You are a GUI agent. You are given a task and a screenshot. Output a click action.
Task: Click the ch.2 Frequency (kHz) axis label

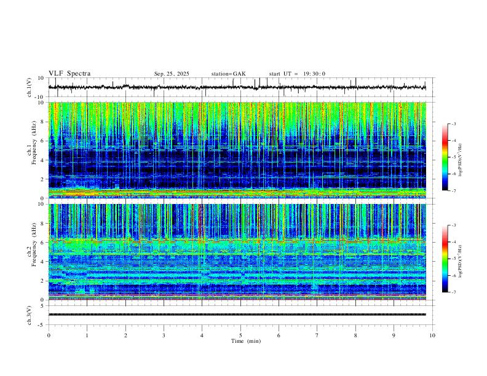click(31, 245)
